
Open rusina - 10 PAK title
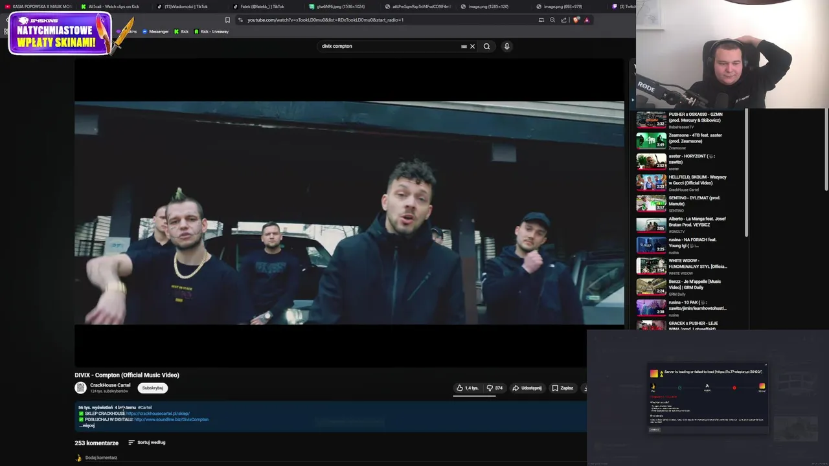[698, 305]
